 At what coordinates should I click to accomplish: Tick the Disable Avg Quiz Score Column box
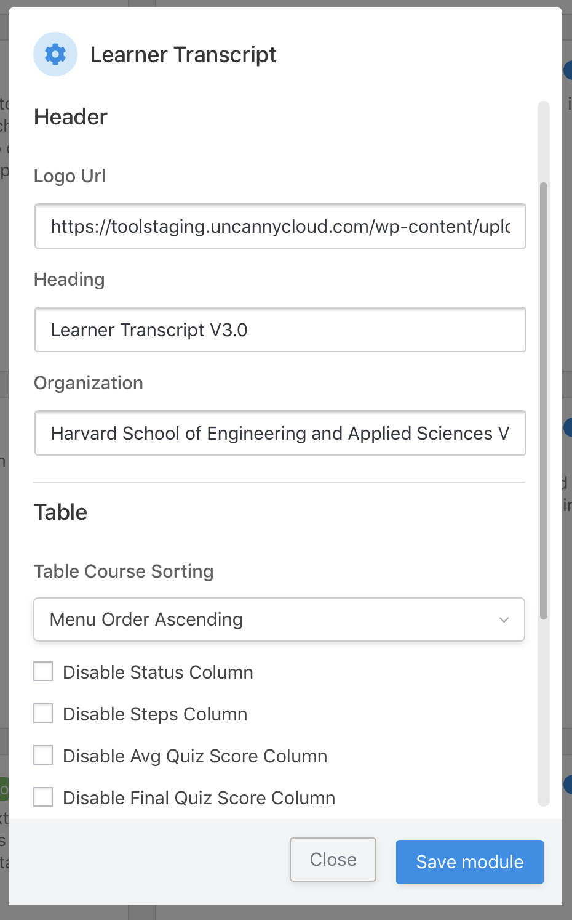click(43, 756)
